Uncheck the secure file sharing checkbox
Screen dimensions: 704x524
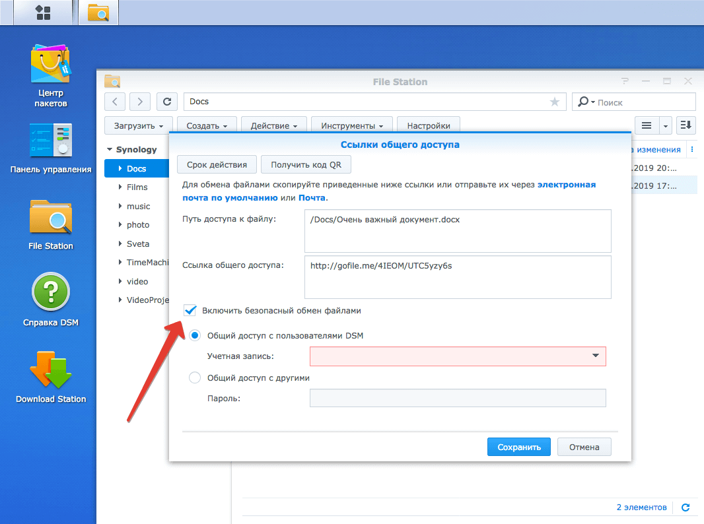[191, 310]
